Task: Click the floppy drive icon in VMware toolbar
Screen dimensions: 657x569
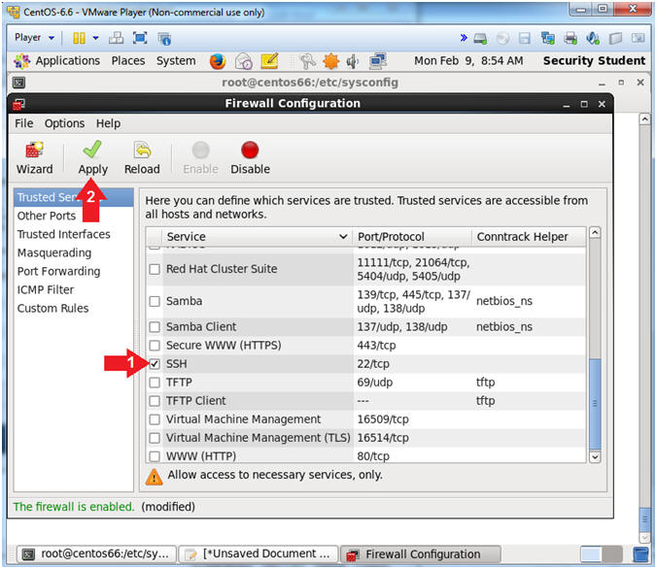Action: click(x=525, y=39)
